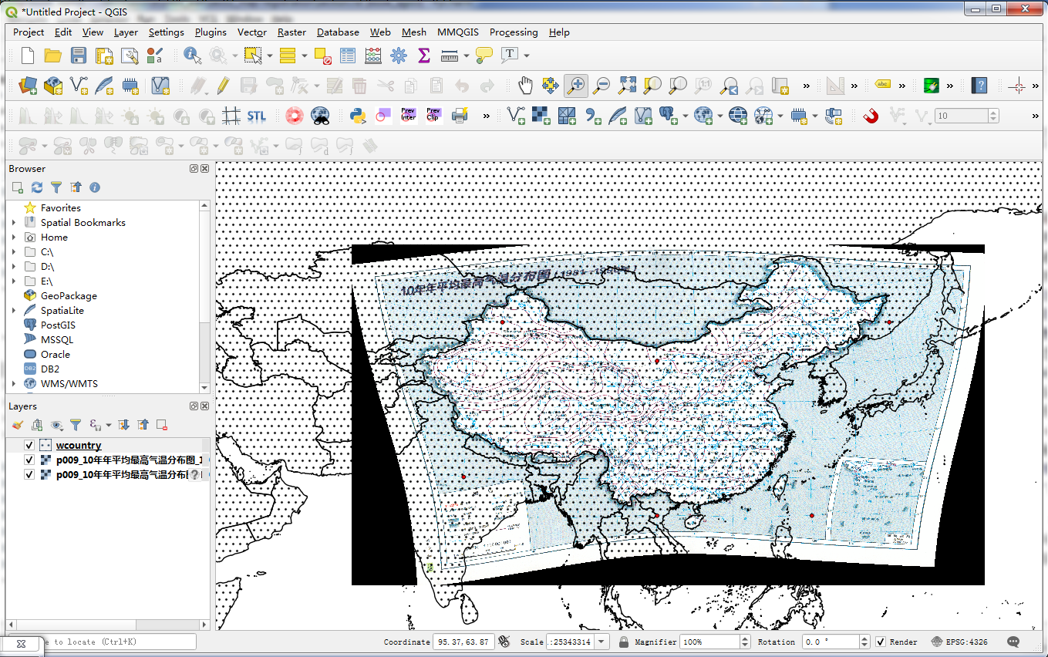
Task: Open the Help contents book icon
Action: pyautogui.click(x=979, y=86)
